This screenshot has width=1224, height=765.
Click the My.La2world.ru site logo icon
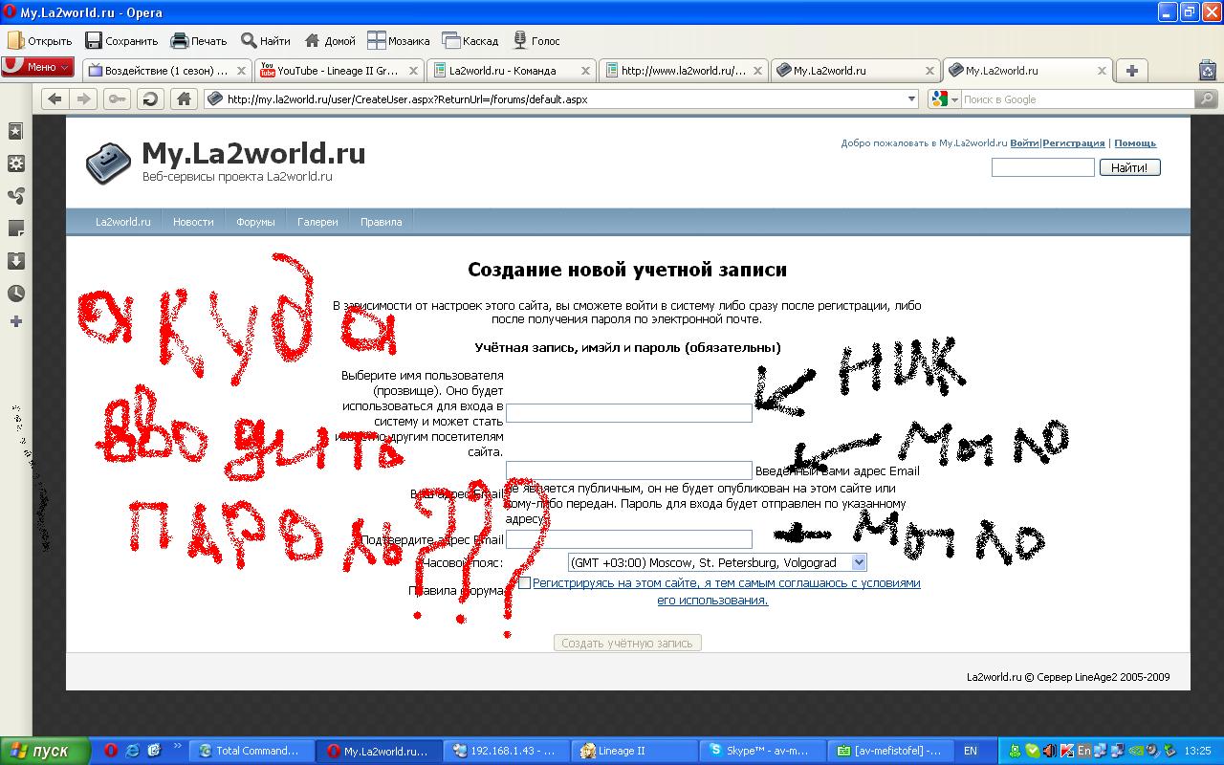tap(107, 162)
